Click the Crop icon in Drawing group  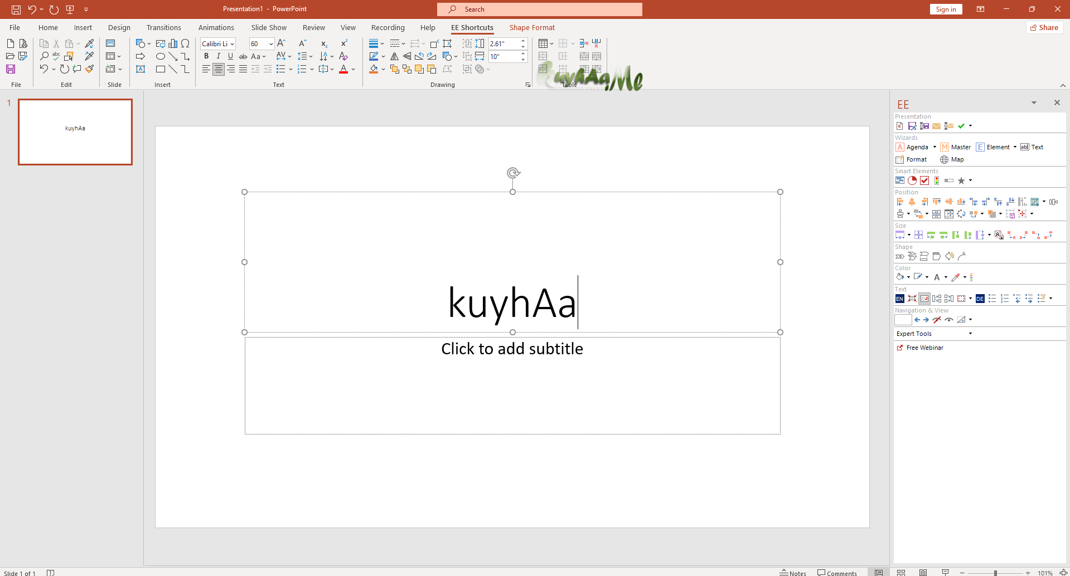click(447, 43)
